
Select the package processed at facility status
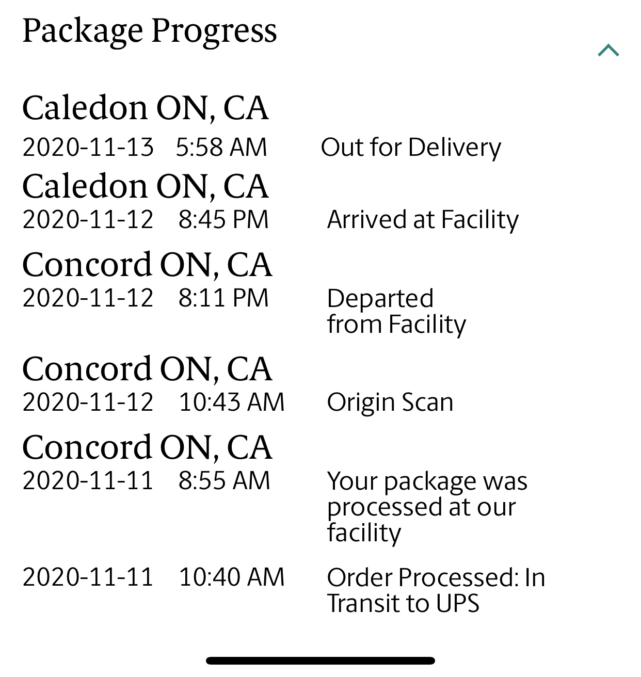427,507
